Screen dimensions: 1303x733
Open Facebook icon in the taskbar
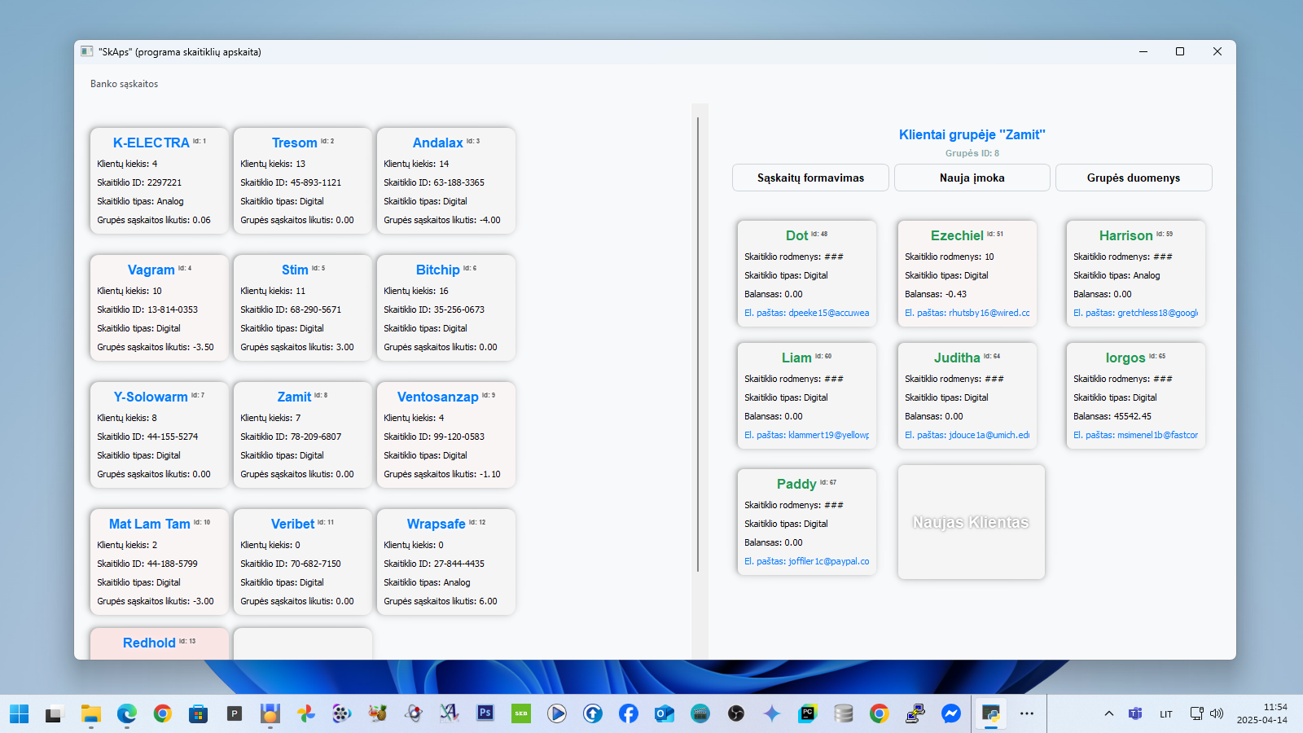pyautogui.click(x=628, y=714)
